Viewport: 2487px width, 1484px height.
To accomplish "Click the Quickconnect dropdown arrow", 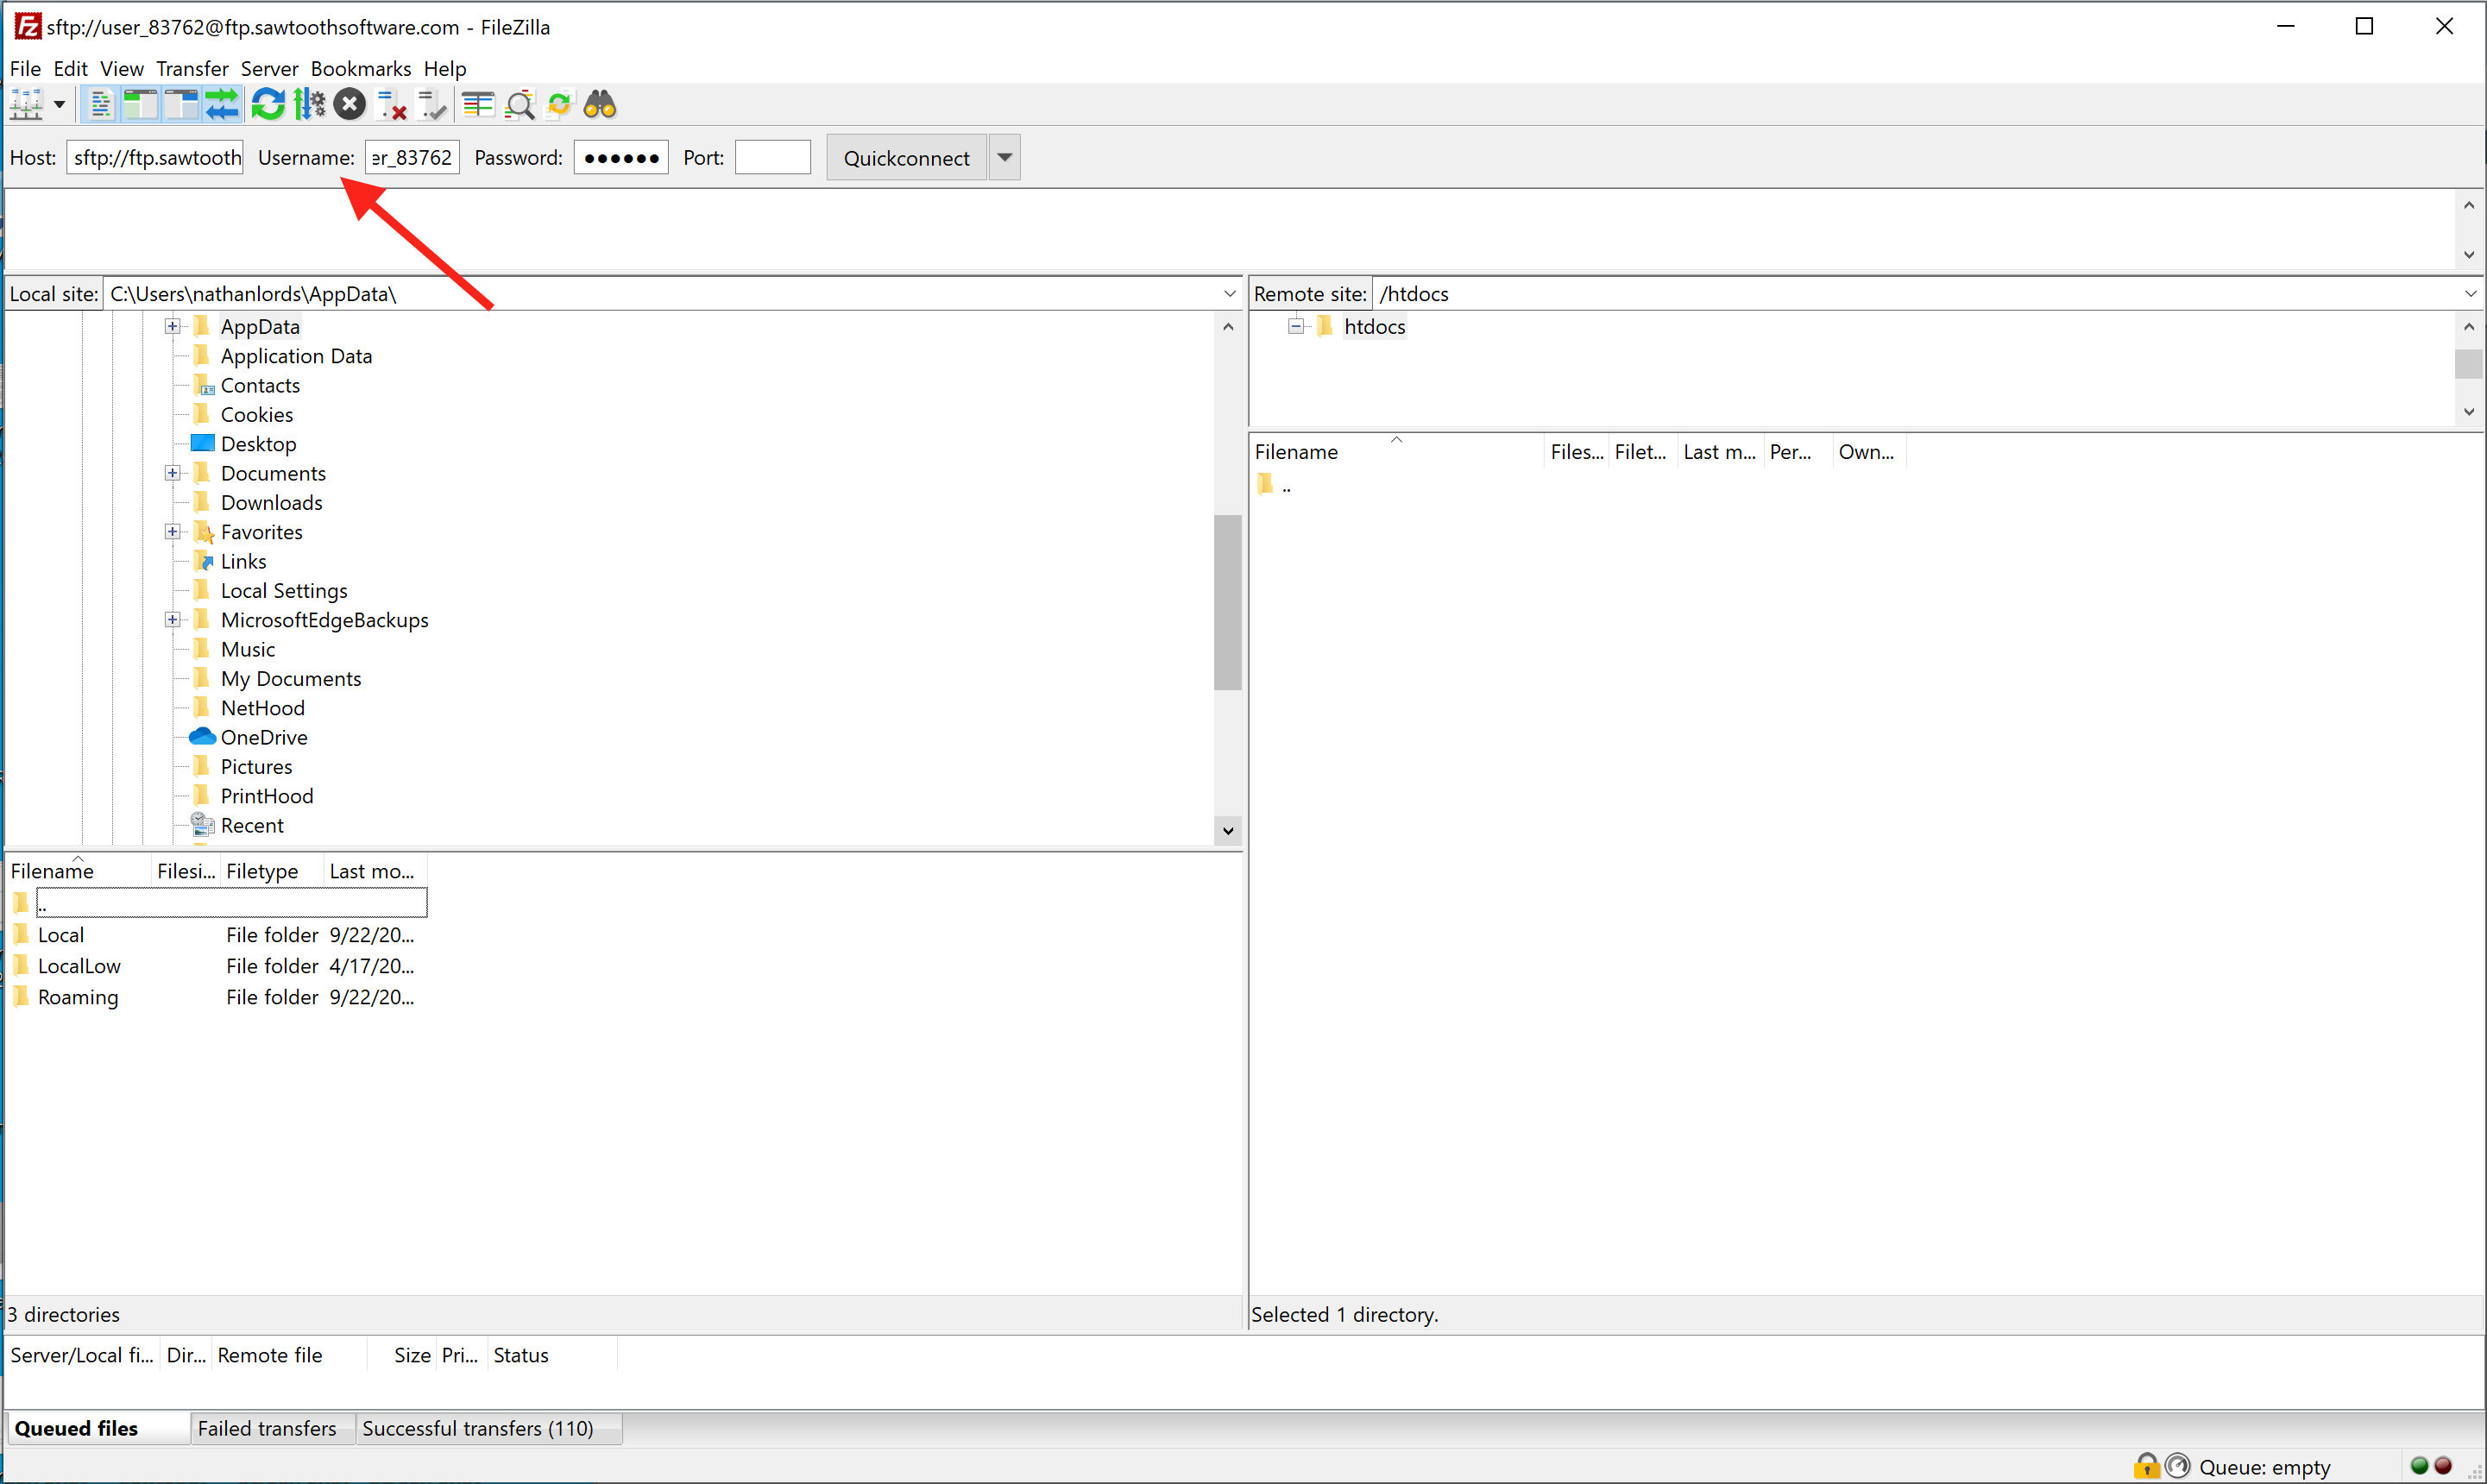I will [1005, 157].
